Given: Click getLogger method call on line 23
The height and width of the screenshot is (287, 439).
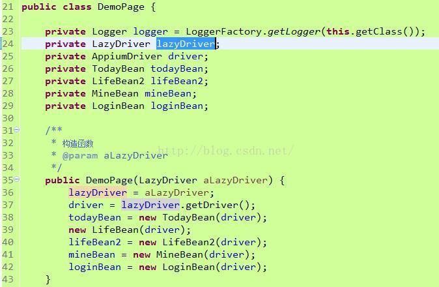Looking at the screenshot, I should (x=294, y=31).
